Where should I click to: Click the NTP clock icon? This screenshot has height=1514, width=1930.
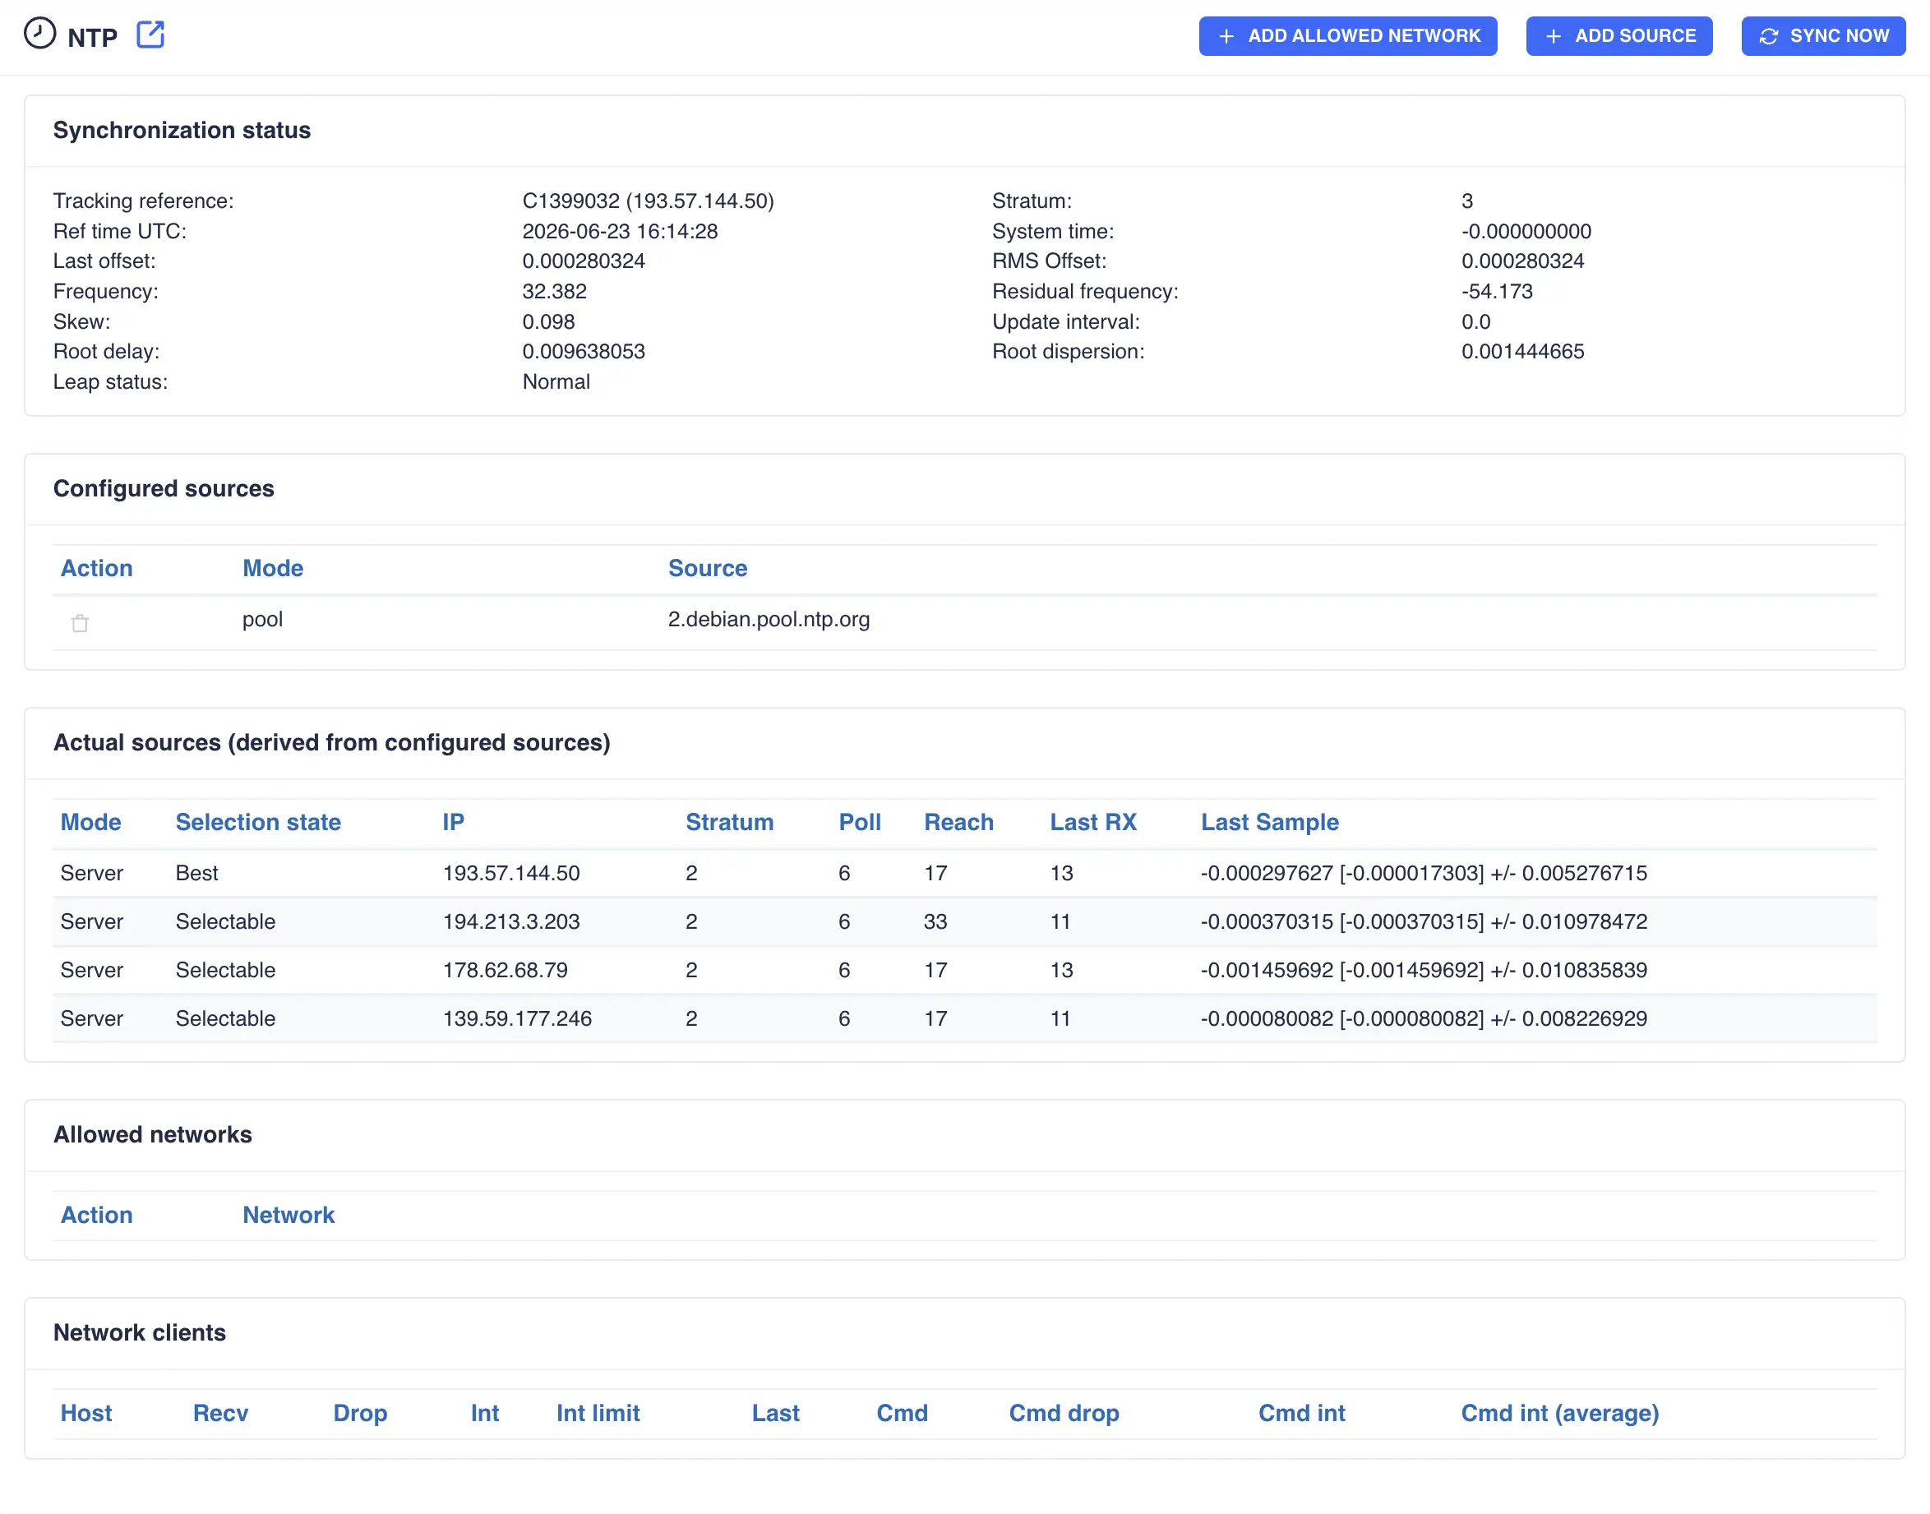40,34
